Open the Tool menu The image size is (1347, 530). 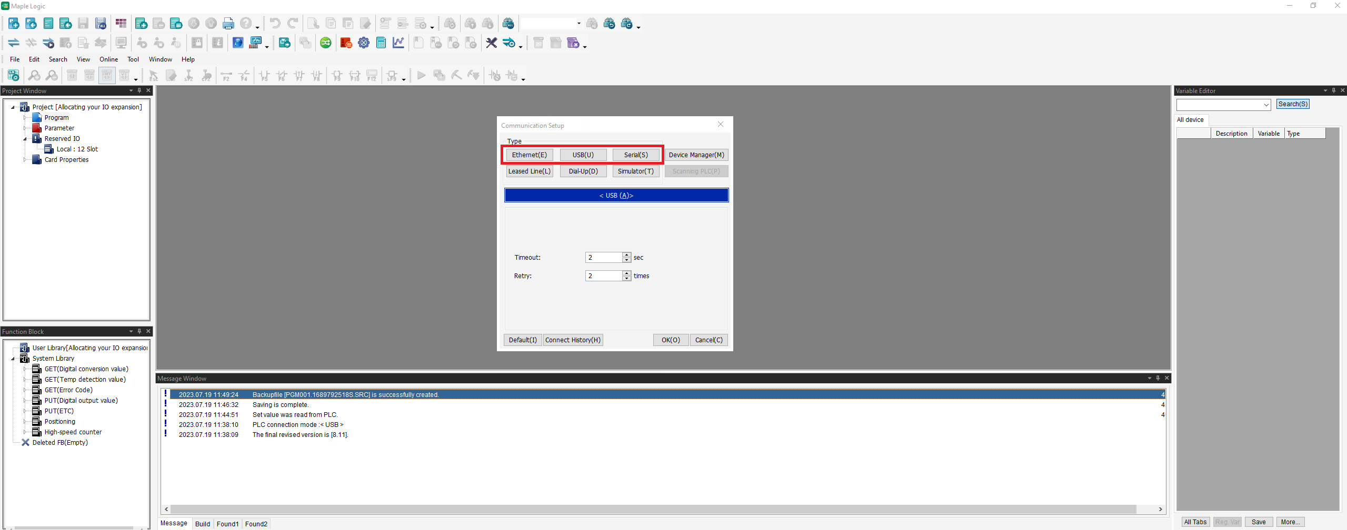133,59
